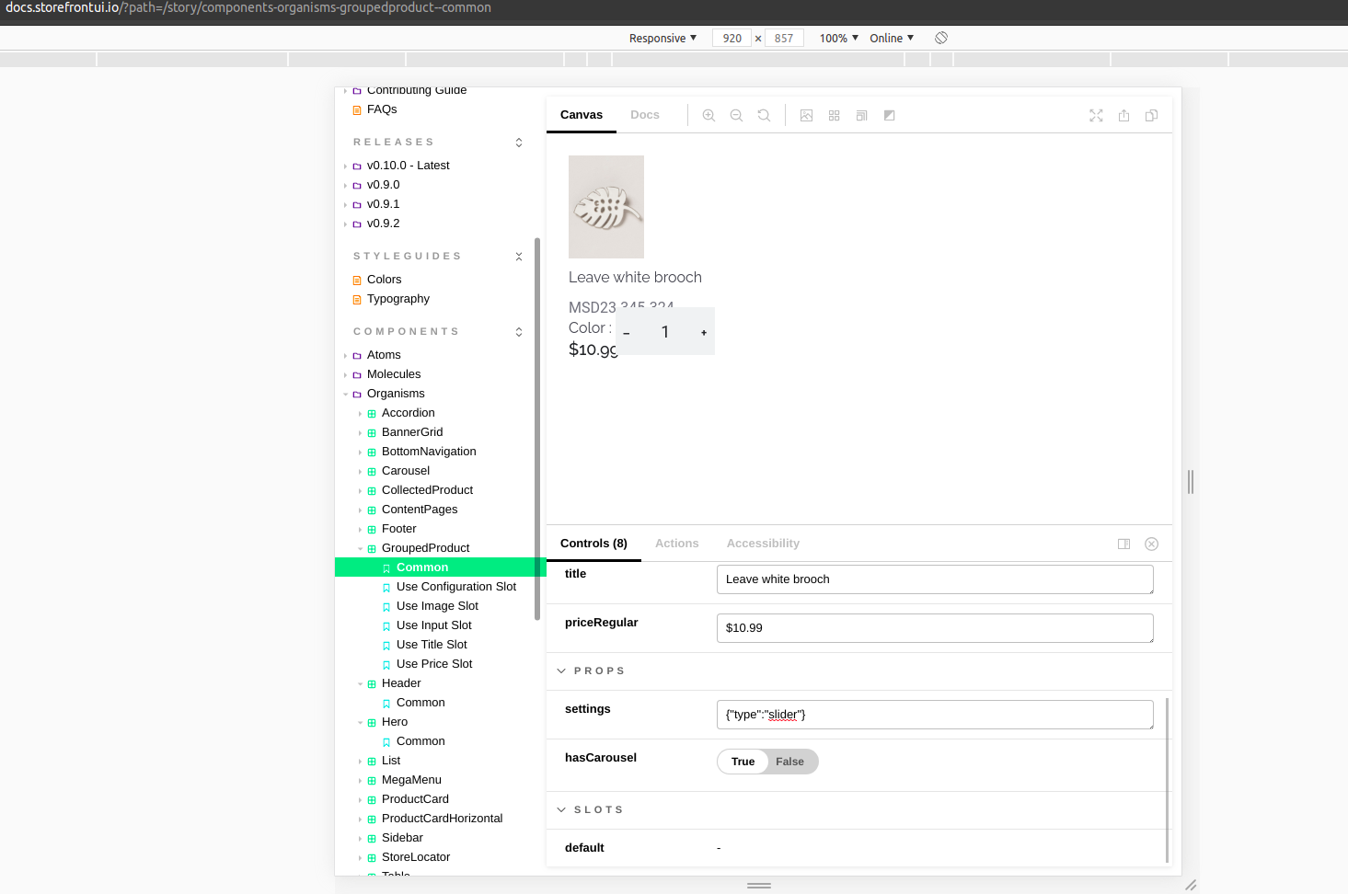Set hasCarousel to False
The width and height of the screenshot is (1348, 894).
pyautogui.click(x=789, y=762)
